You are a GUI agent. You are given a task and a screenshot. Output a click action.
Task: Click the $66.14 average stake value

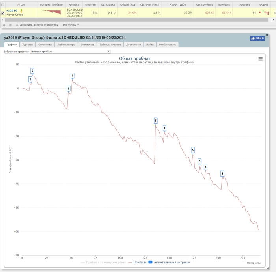click(x=112, y=13)
